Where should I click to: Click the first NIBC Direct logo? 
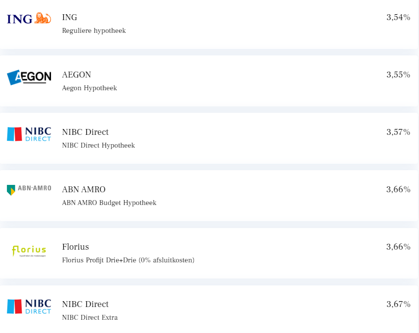[x=29, y=134]
